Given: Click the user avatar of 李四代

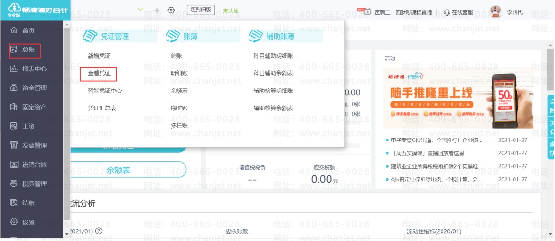Looking at the screenshot, I should tap(496, 11).
